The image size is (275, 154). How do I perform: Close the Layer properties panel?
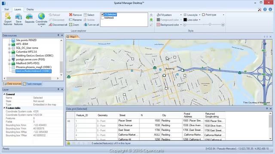62,89
